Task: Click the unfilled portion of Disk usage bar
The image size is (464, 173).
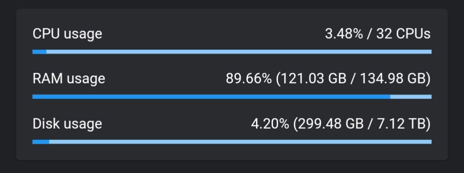Action: pos(241,142)
